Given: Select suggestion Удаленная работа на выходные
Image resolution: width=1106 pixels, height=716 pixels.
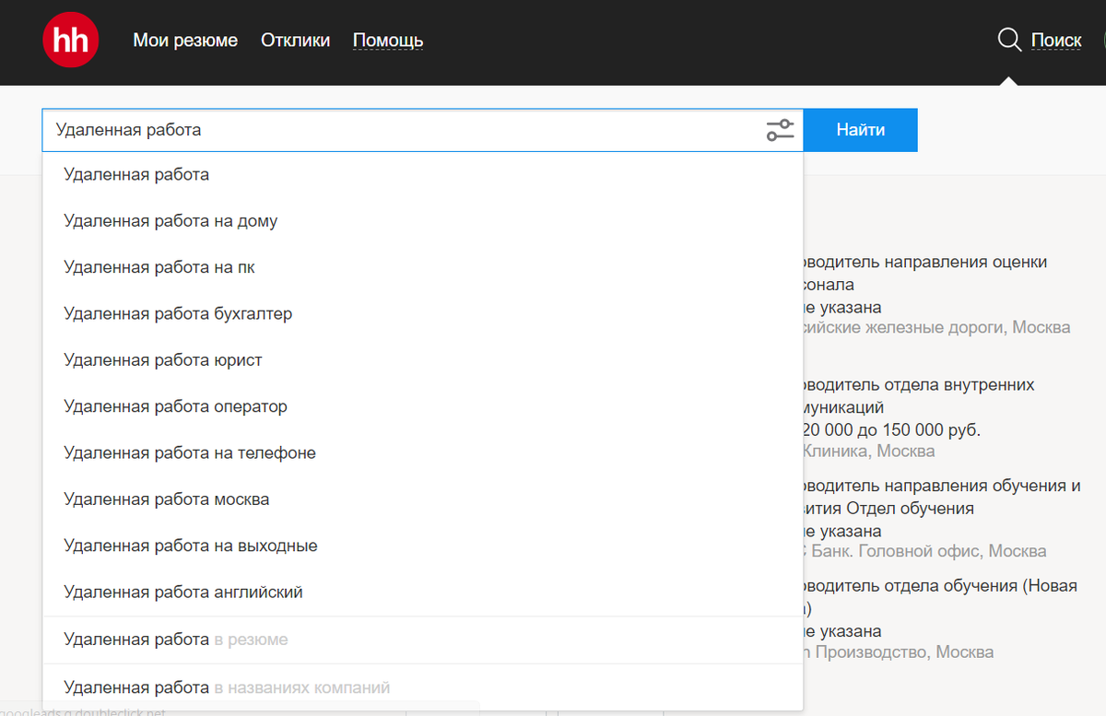Looking at the screenshot, I should [x=422, y=546].
